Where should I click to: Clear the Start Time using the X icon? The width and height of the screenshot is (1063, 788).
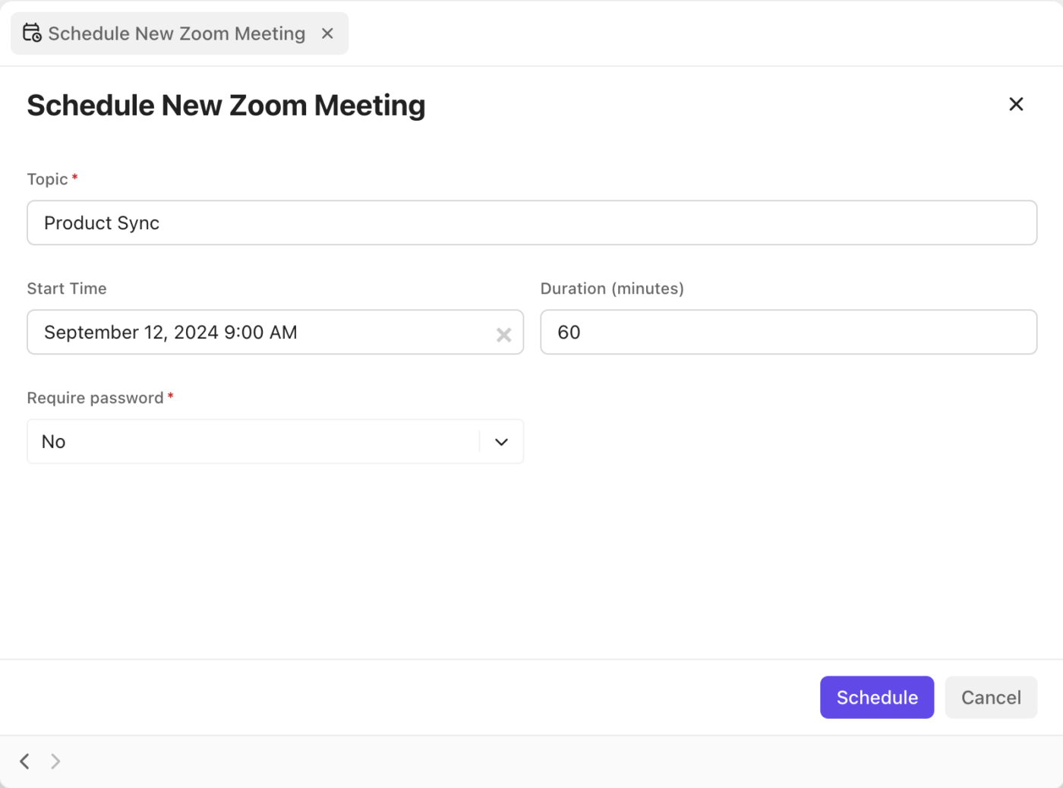point(503,334)
